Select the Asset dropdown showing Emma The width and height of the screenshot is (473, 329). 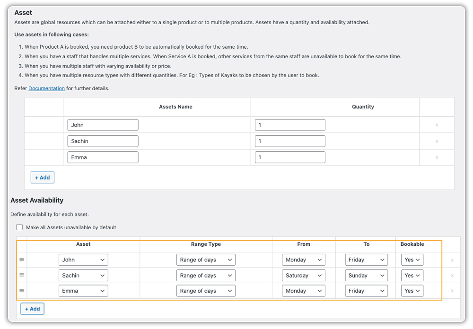pos(83,291)
